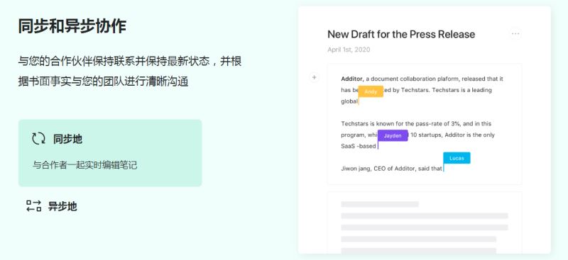The image size is (568, 260).
Task: Click the circular sync arrows icon
Action: [38, 138]
